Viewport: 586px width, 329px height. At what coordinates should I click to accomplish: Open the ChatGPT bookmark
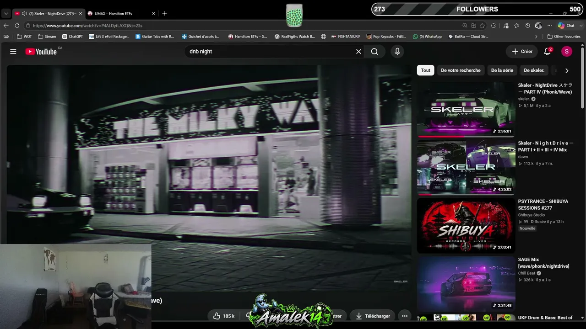pyautogui.click(x=72, y=37)
